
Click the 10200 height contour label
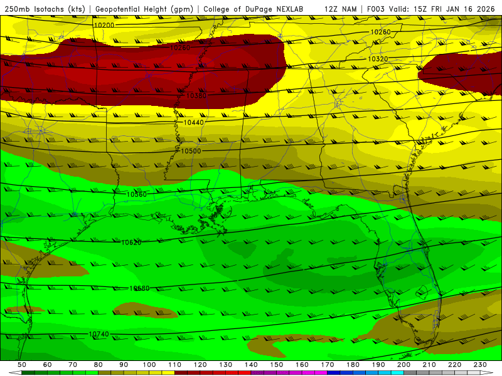coord(104,24)
